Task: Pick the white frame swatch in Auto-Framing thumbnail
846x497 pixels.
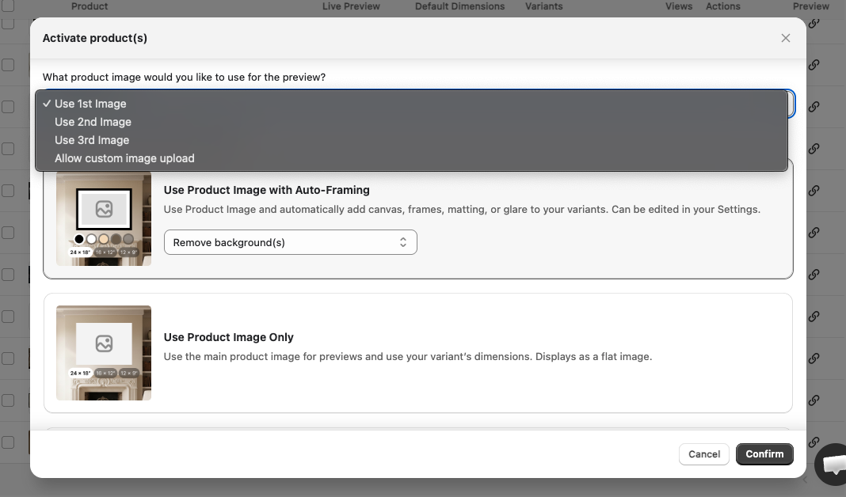Action: (91, 239)
